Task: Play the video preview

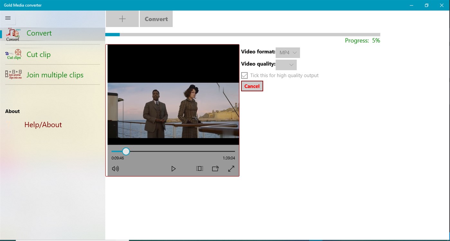Action: 173,168
